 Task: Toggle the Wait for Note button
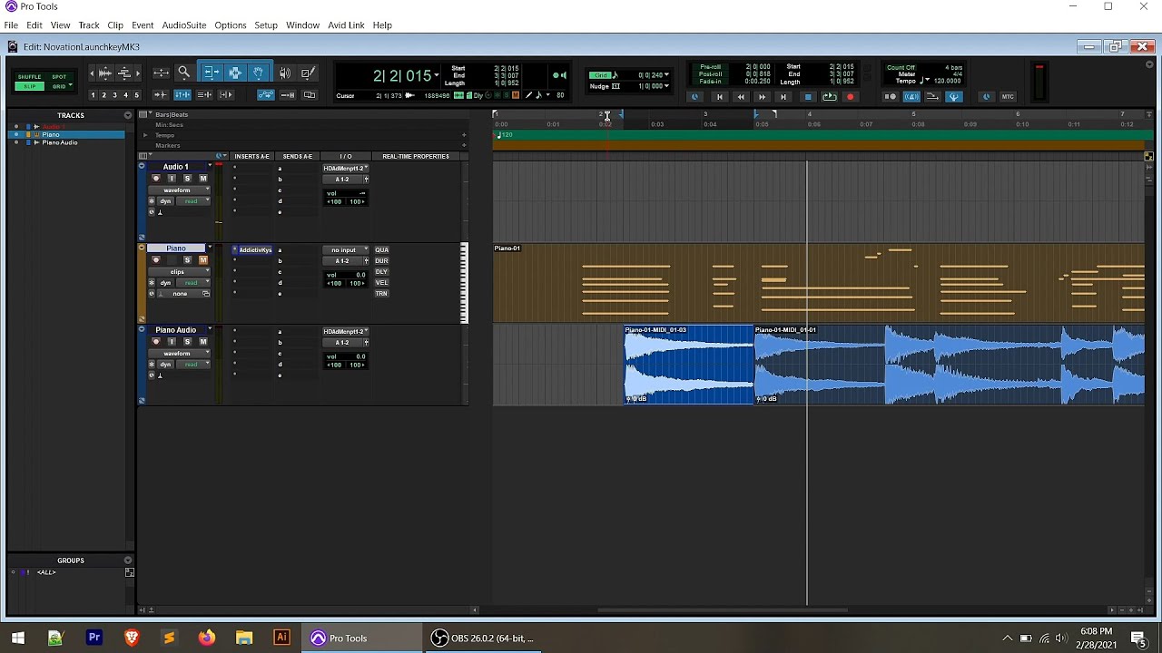click(890, 97)
